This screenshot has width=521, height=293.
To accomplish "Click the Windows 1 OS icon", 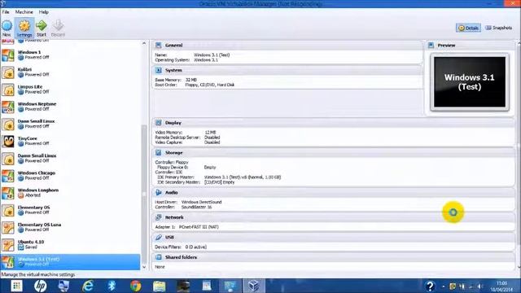I will 8,55.
